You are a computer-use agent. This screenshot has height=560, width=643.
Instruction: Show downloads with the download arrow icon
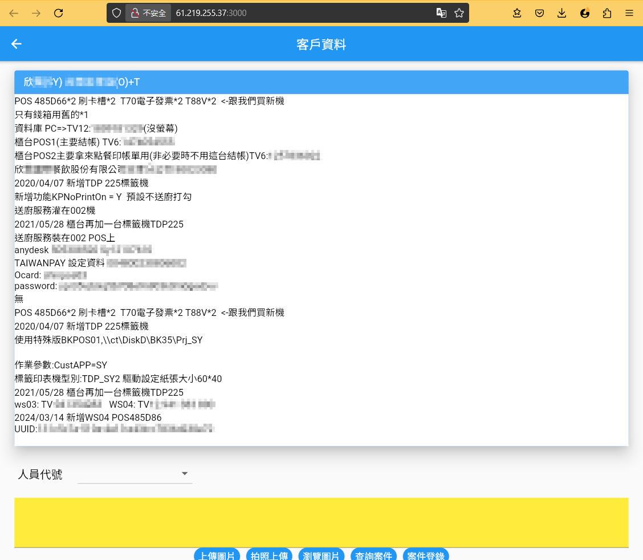pos(562,13)
